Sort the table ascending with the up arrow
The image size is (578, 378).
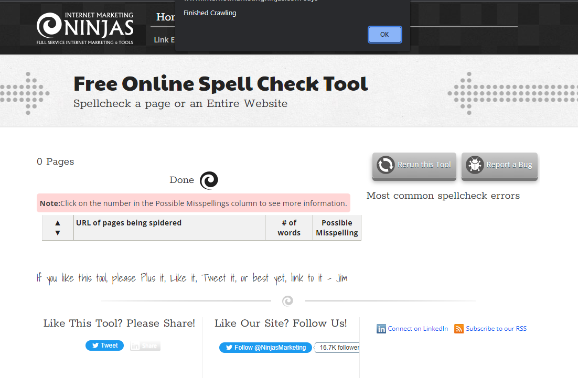point(58,223)
